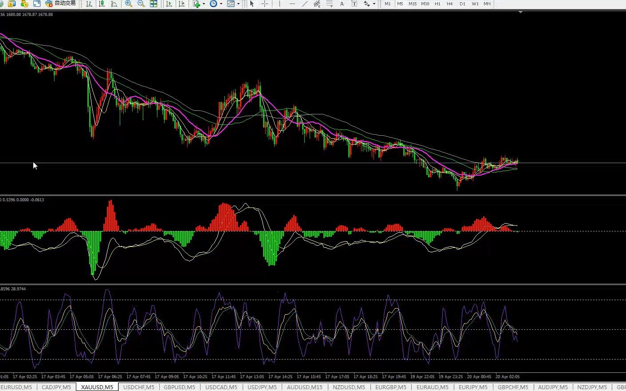Switch timeframe to H1
The height and width of the screenshot is (391, 626).
(437, 4)
